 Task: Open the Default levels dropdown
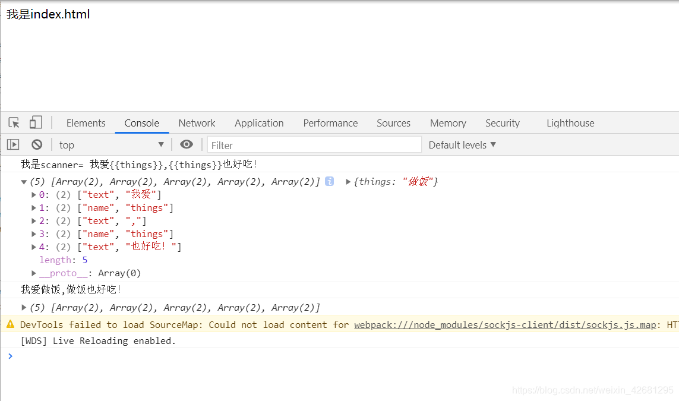tap(462, 144)
